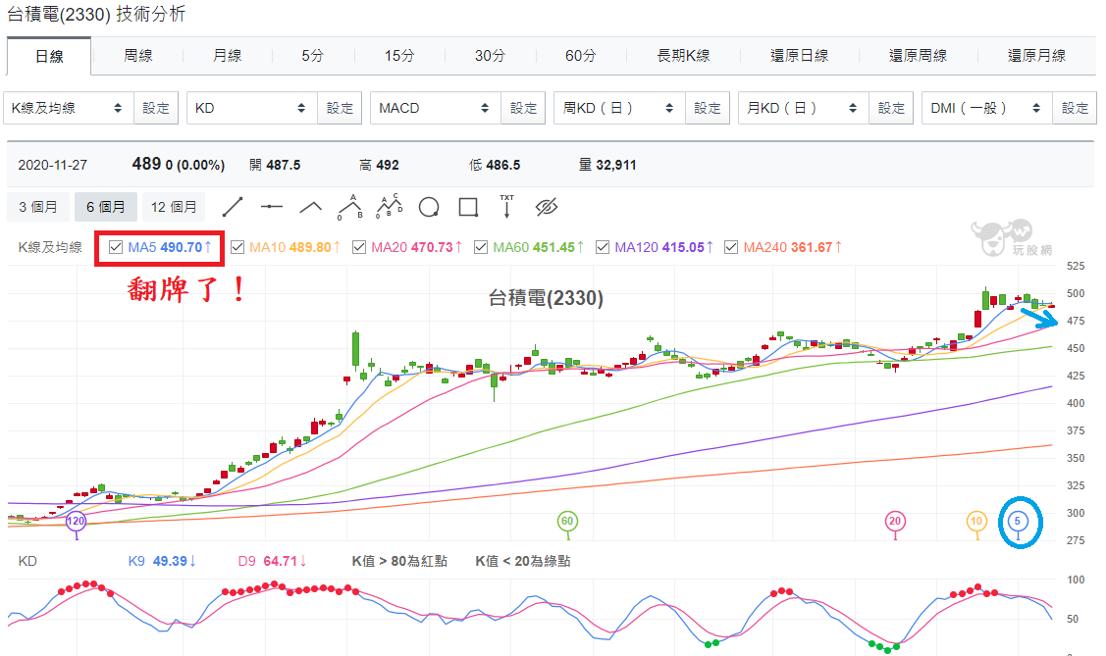
Task: Toggle the hide drawings eye icon
Action: click(547, 207)
